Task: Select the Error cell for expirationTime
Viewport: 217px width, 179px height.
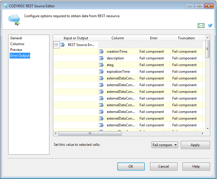Action: coord(154,72)
